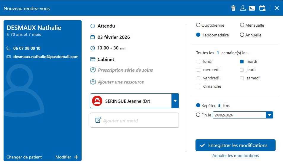Click Enregistrer les modifications button
283x165 pixels.
coord(235,145)
